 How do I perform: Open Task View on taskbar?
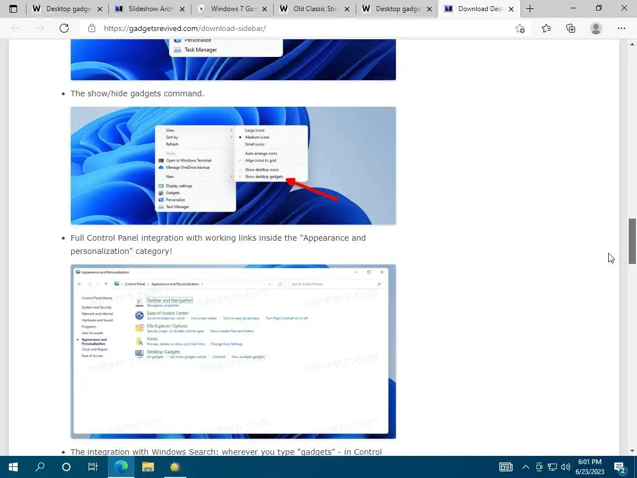tap(93, 466)
